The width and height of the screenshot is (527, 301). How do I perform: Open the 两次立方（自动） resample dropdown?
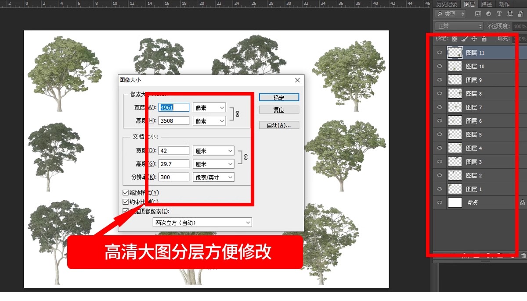[202, 222]
